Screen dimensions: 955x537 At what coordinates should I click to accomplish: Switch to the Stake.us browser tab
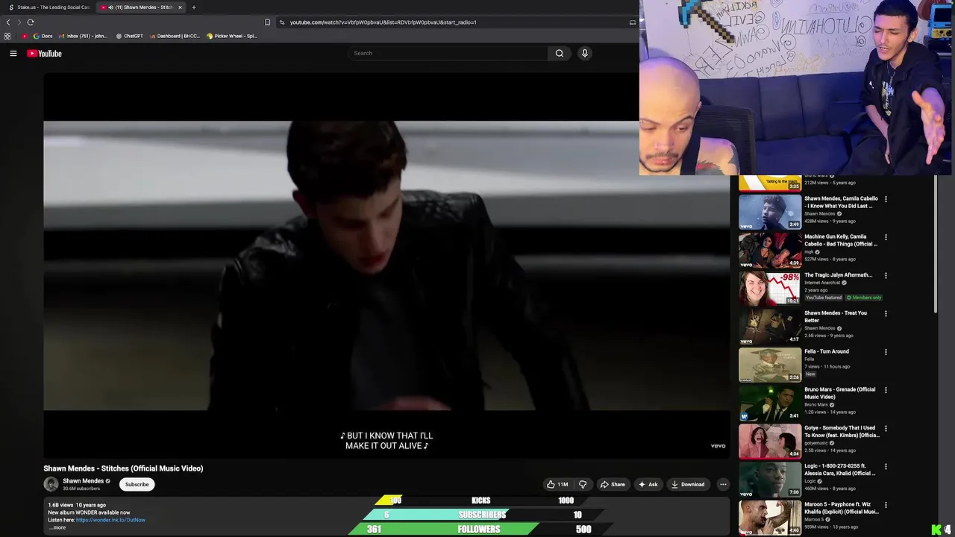48,7
